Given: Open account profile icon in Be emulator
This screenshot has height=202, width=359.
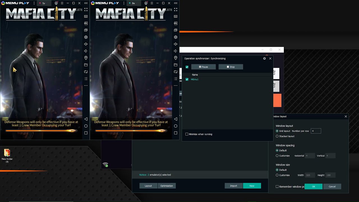Looking at the screenshot, I should pyautogui.click(x=146, y=3).
